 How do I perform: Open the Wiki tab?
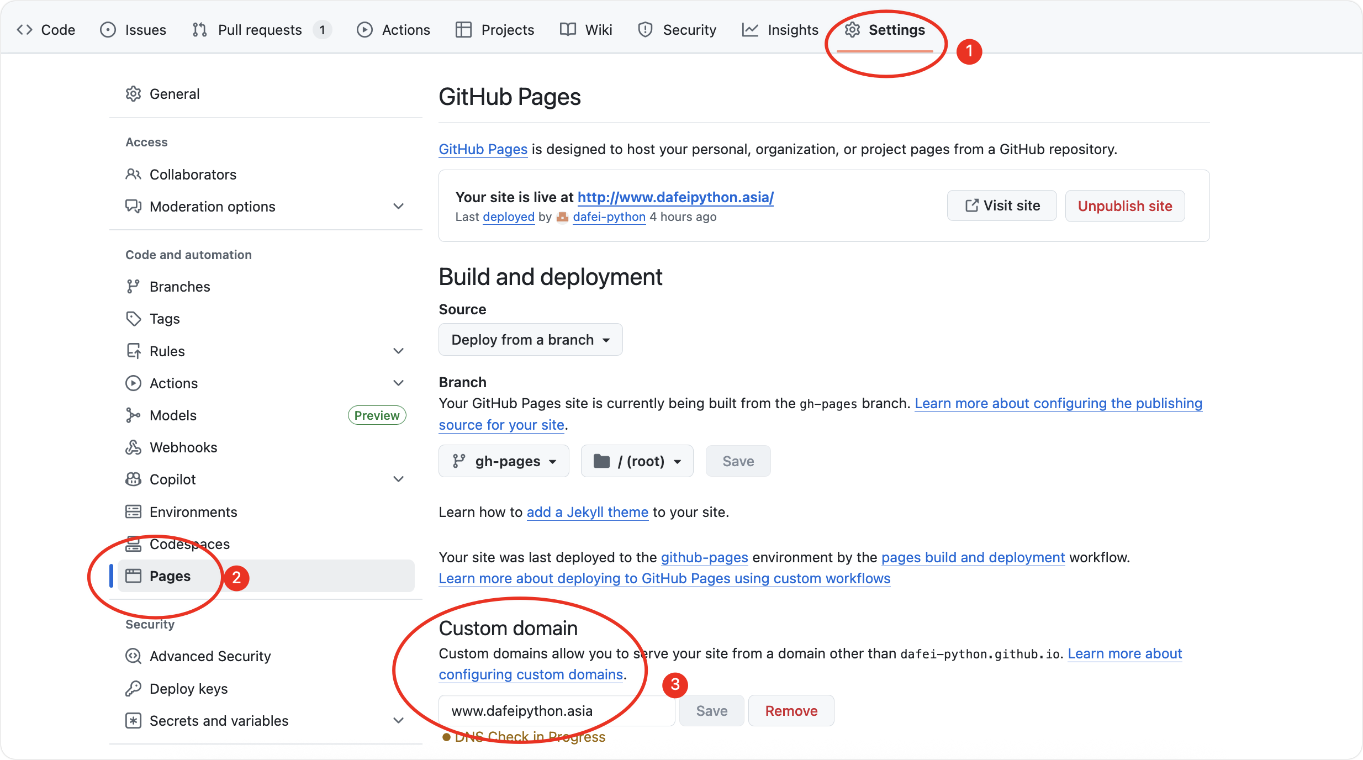point(586,30)
